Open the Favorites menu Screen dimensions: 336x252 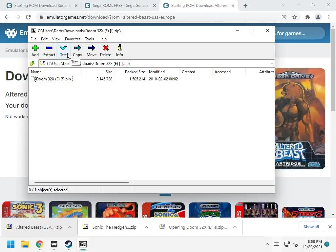point(73,39)
